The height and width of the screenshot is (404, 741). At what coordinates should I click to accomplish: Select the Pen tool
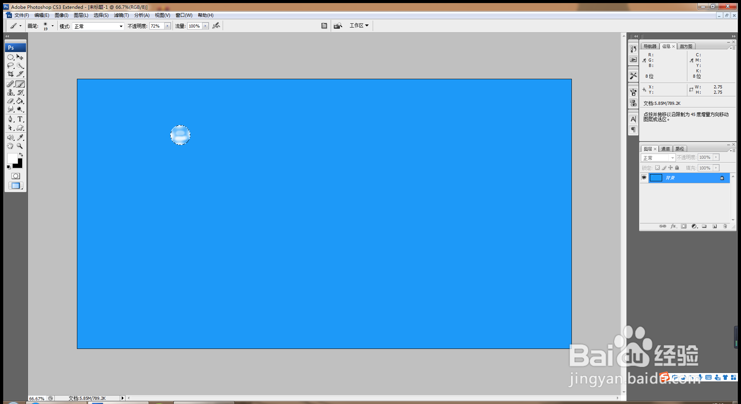pyautogui.click(x=10, y=119)
